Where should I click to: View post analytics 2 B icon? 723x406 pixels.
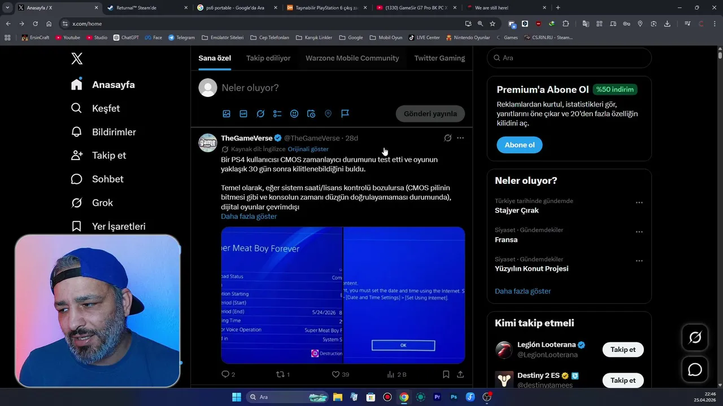(x=397, y=374)
